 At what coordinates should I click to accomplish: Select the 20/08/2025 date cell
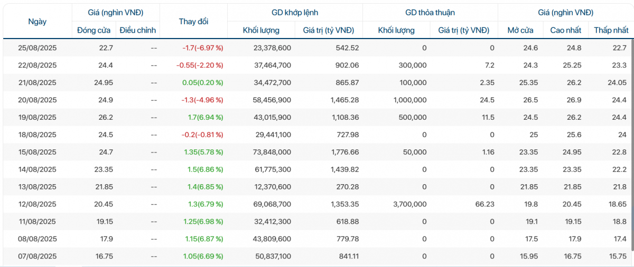tap(37, 100)
